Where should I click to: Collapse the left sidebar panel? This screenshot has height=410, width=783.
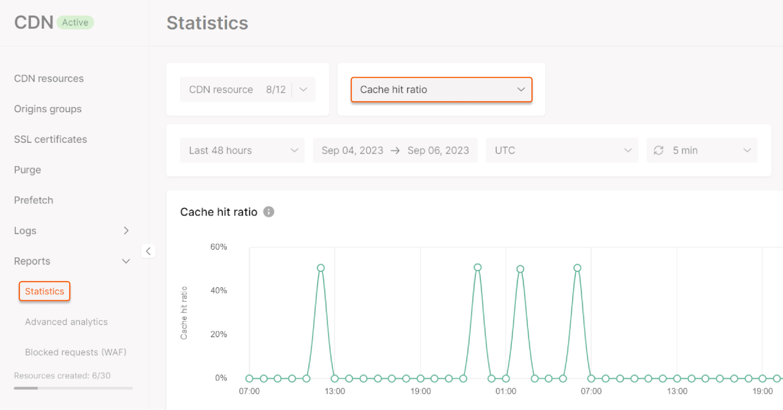148,251
